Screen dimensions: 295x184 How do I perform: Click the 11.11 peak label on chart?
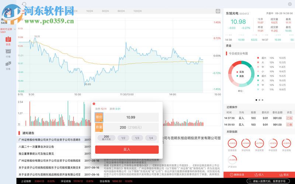37,36
